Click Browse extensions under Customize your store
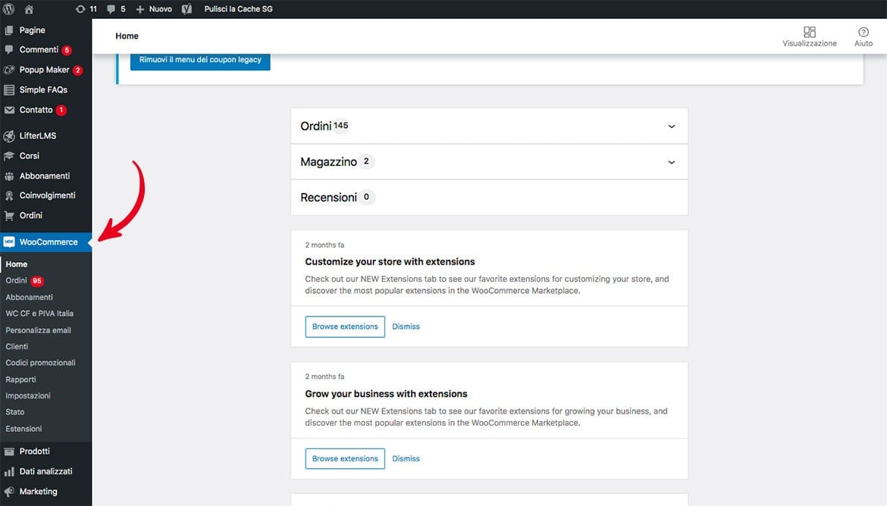Screen dimensions: 887x506 [x=345, y=326]
